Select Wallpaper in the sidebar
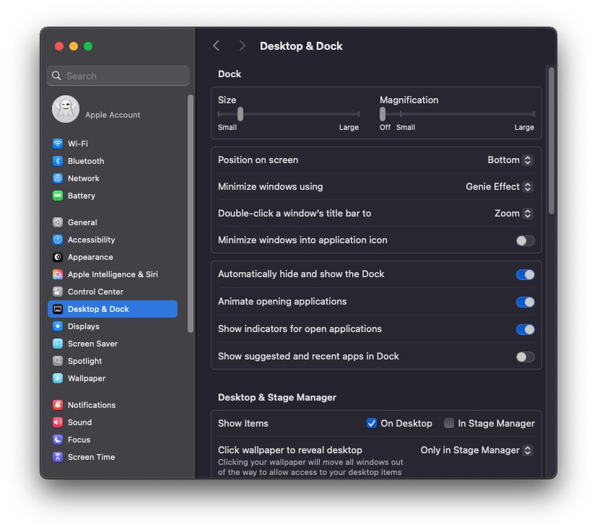Screen dimensions: 597x532 pyautogui.click(x=113, y=378)
